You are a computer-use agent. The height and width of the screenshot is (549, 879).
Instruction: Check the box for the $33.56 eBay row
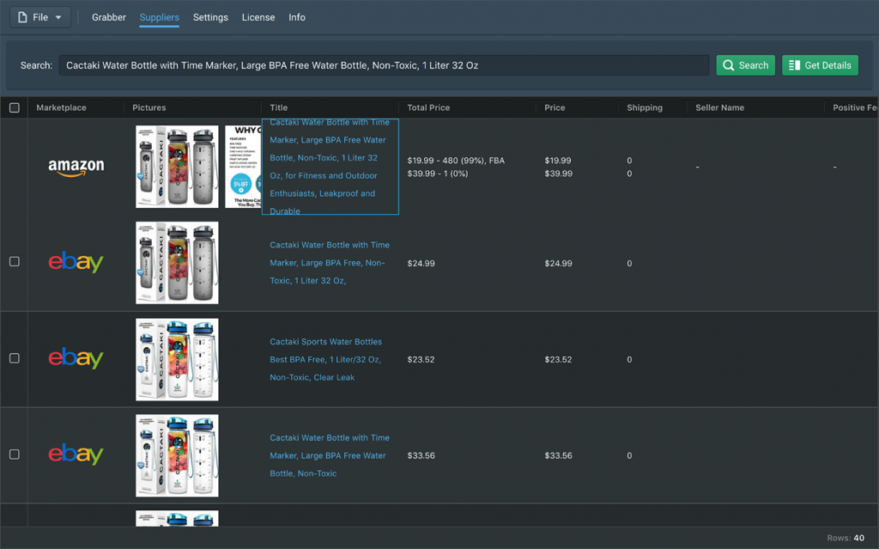(15, 454)
